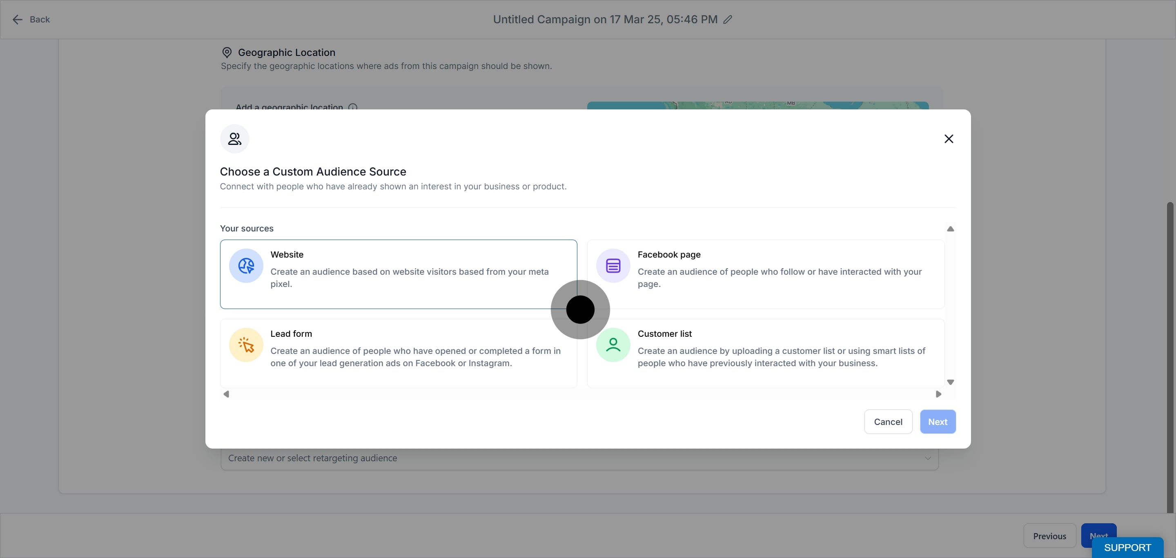Click the Lead form cursor icon
The image size is (1176, 558).
pyautogui.click(x=245, y=345)
